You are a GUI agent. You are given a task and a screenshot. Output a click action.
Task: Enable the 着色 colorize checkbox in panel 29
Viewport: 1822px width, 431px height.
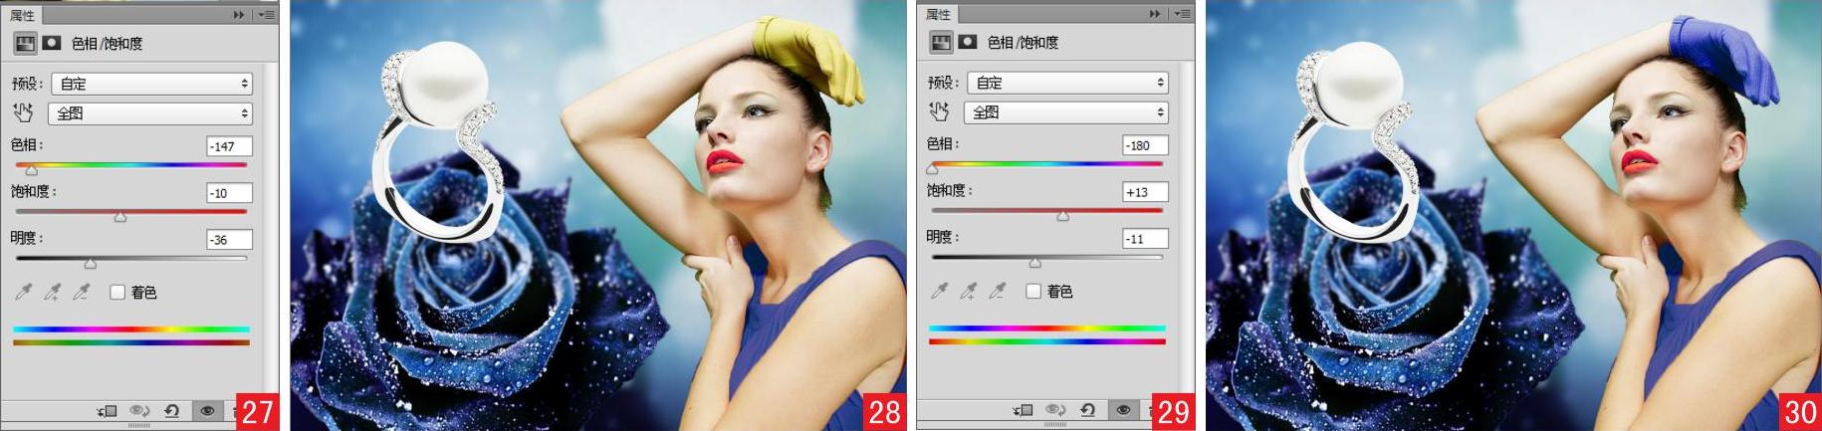[1033, 291]
